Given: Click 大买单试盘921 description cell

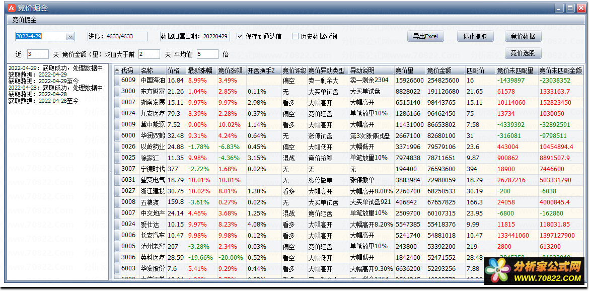Looking at the screenshot, I should click(x=372, y=202).
